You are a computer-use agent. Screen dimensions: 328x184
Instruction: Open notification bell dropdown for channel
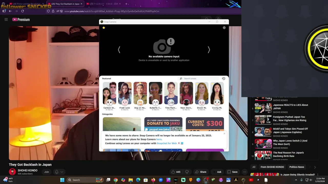(59, 172)
